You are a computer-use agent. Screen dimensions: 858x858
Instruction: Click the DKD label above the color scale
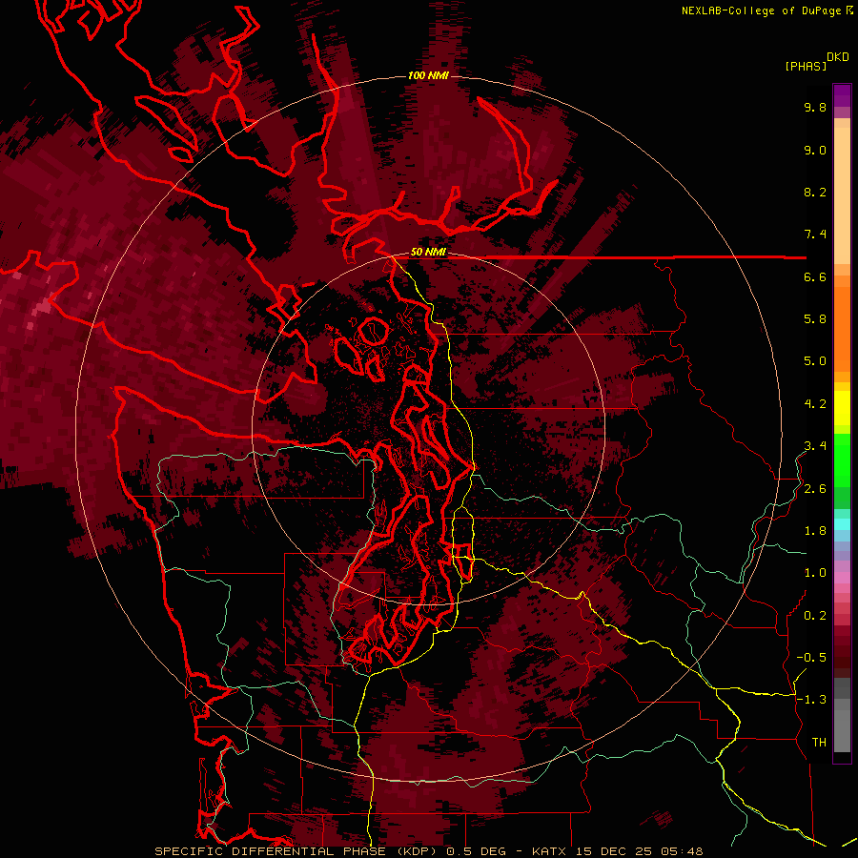coord(838,57)
